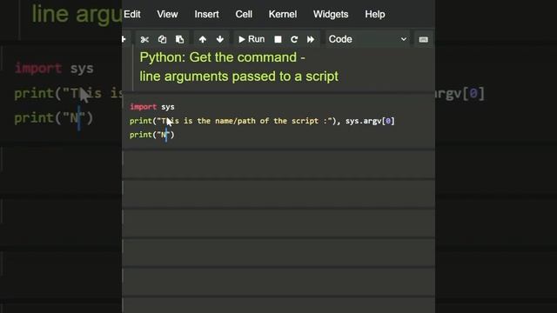Viewport: 557px width, 313px height.
Task: Move selected cell down arrow
Action: pos(220,39)
